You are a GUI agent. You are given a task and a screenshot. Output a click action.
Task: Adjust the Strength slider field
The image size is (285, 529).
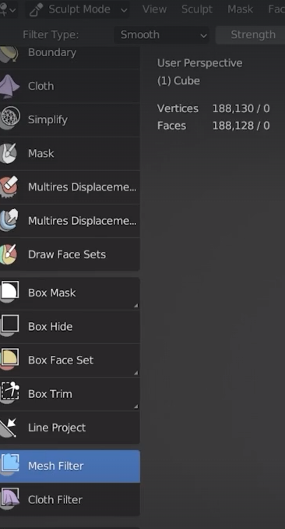coord(250,35)
